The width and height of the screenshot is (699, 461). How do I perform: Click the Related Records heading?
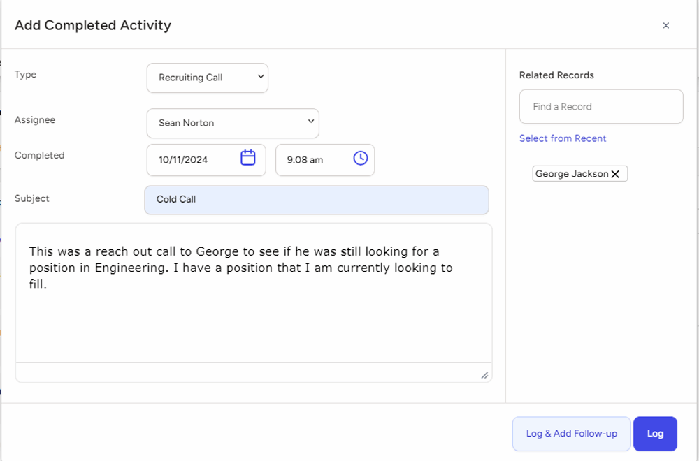(556, 75)
